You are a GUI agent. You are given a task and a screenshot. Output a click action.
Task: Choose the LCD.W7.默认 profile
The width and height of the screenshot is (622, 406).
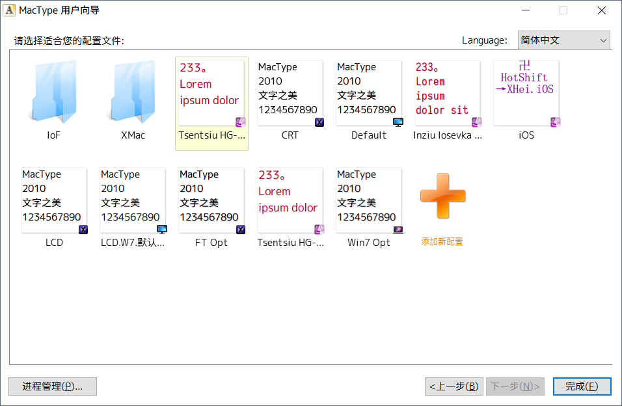pyautogui.click(x=133, y=200)
